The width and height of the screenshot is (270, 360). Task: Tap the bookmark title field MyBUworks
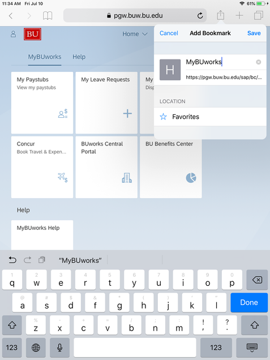[220, 62]
